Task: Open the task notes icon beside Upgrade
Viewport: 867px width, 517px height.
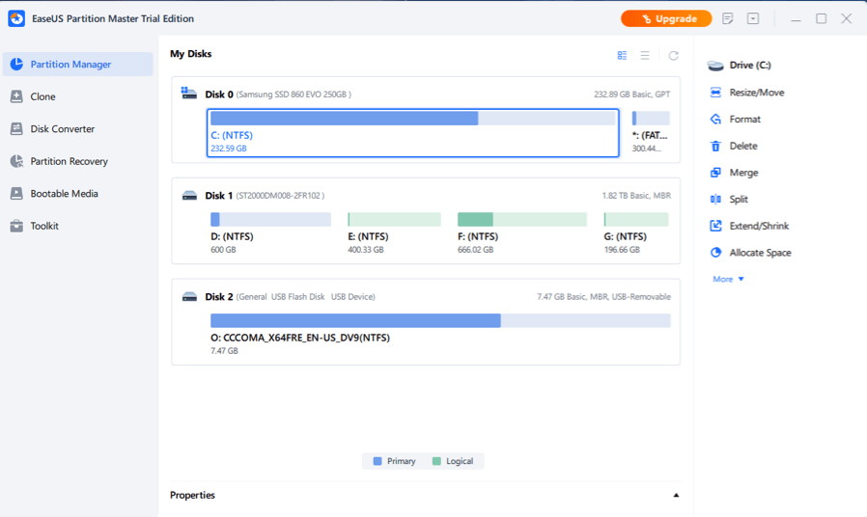Action: pyautogui.click(x=728, y=19)
